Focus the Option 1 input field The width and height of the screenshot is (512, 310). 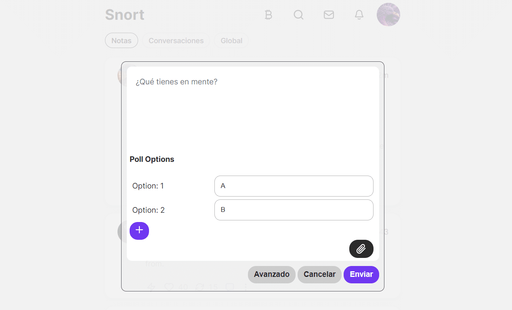coord(294,186)
